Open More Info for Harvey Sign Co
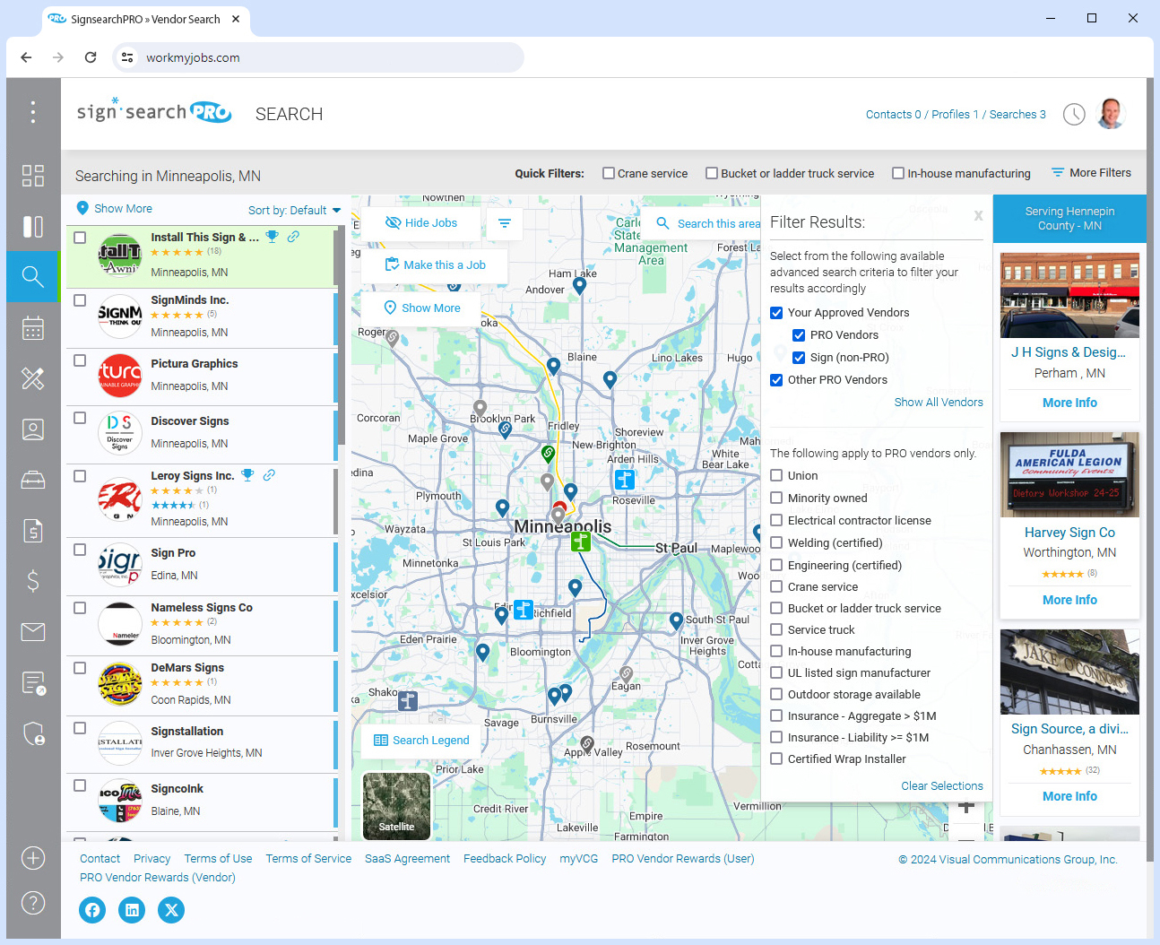 (x=1069, y=600)
